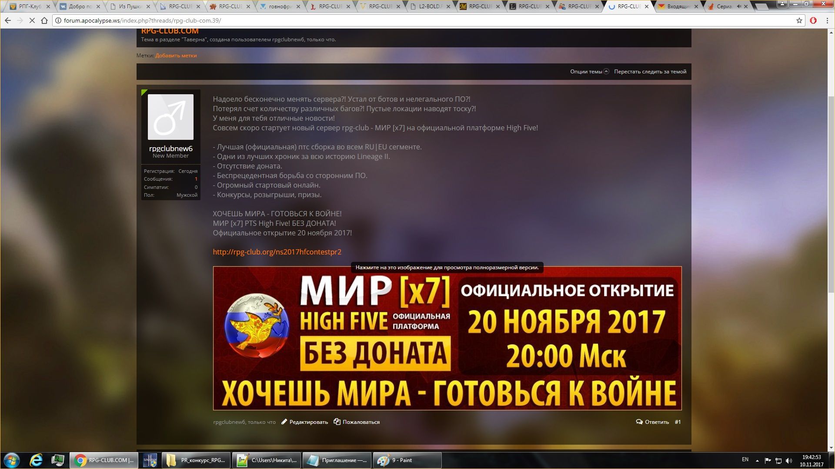Close the Из Пушки tab
The image size is (835, 469).
click(x=148, y=7)
